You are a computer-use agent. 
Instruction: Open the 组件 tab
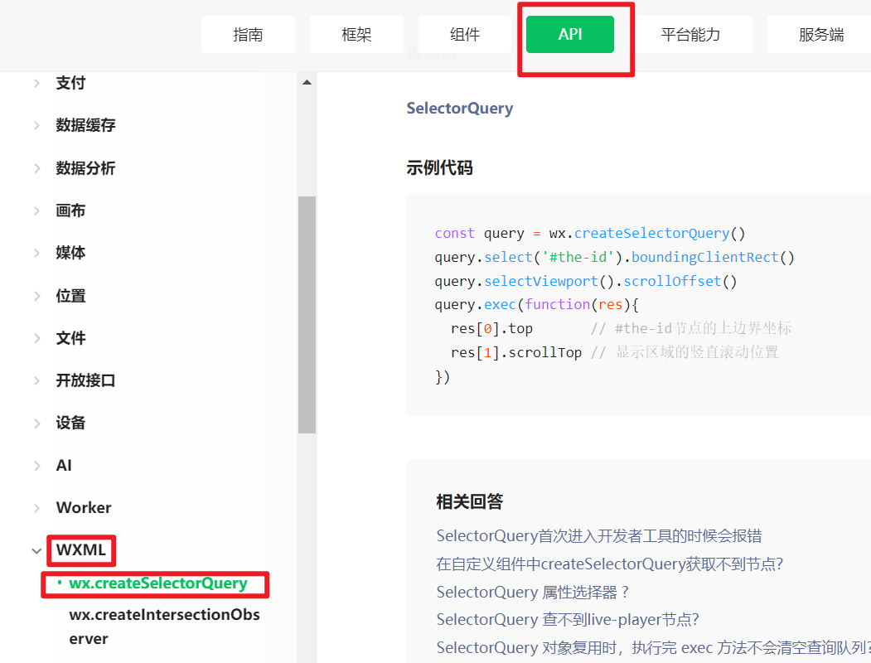[x=465, y=35]
